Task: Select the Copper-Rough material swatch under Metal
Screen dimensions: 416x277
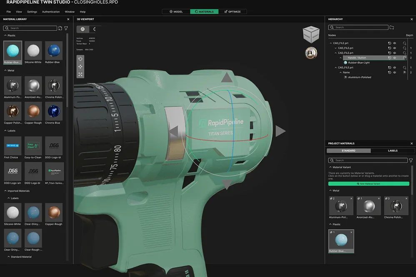Action: [33, 111]
